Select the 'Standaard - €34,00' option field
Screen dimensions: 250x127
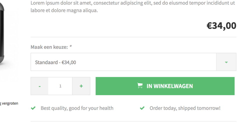coord(133,62)
